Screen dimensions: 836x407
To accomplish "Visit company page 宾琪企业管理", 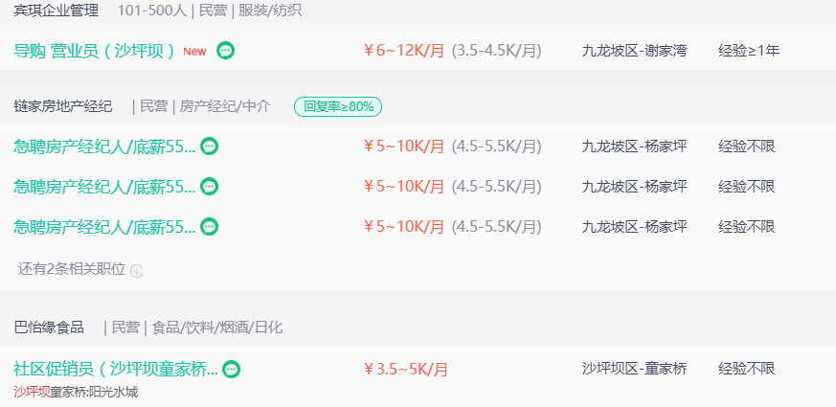I will click(x=56, y=11).
